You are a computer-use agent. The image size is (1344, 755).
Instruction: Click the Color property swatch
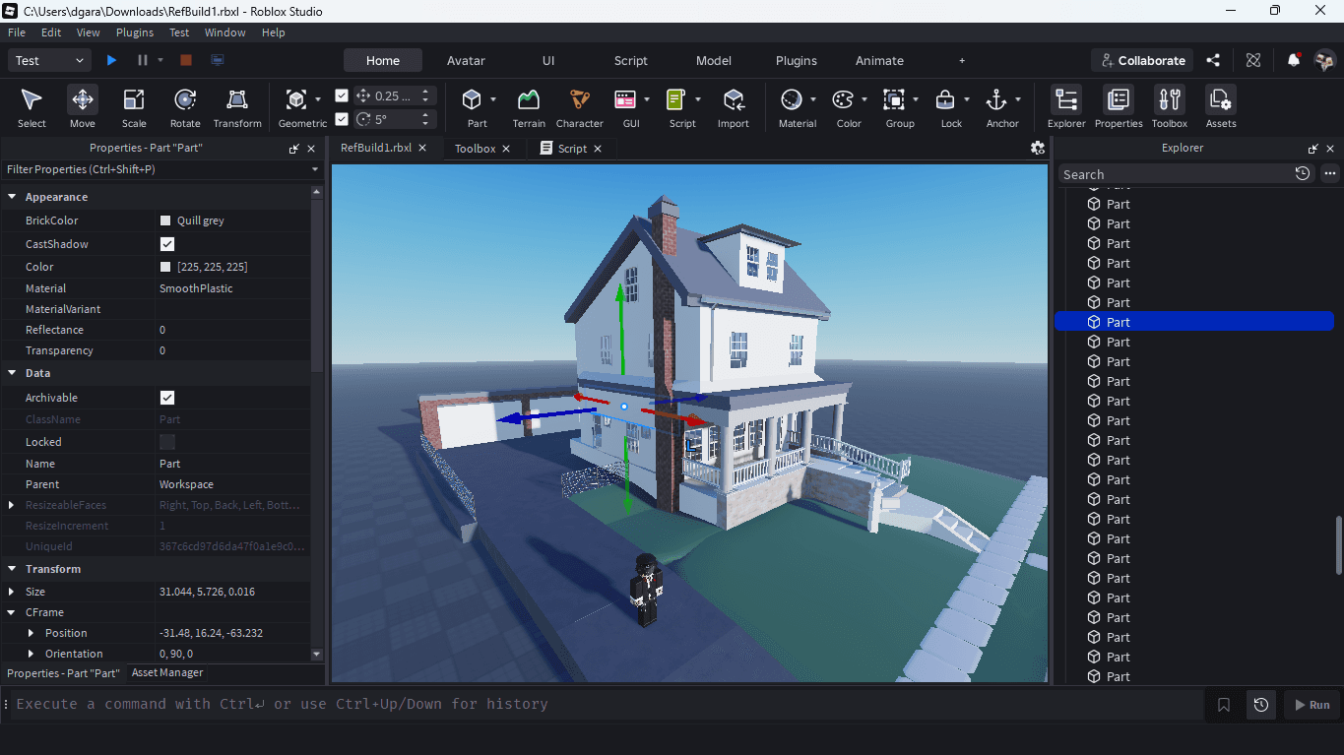coord(165,267)
